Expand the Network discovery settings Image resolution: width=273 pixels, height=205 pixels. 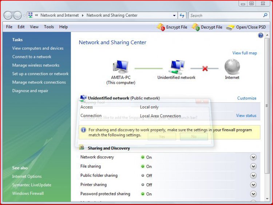pos(253,157)
